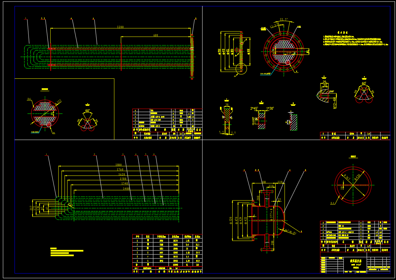
Task: Select the 1800 dimension on tube bundle
Action: (x=118, y=165)
